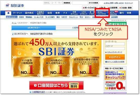Click the stock name/code search field

click(x=53, y=3)
